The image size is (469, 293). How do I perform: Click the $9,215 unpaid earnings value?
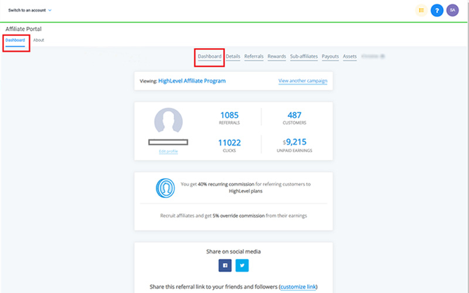coord(295,142)
